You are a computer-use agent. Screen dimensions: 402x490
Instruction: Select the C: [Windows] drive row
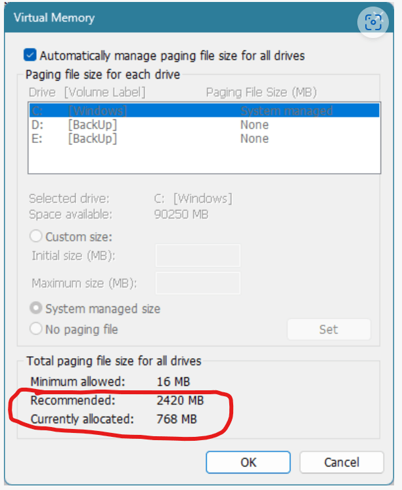(204, 111)
